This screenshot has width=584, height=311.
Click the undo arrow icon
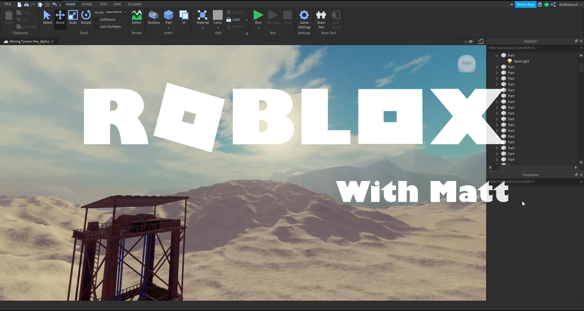54,4
